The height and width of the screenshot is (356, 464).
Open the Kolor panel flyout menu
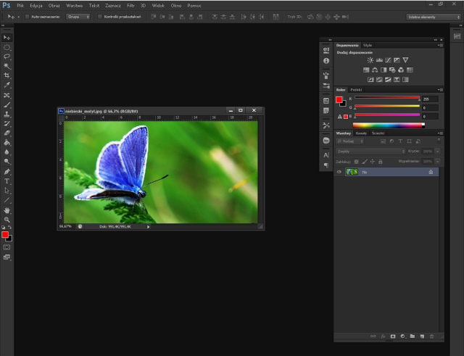point(441,90)
